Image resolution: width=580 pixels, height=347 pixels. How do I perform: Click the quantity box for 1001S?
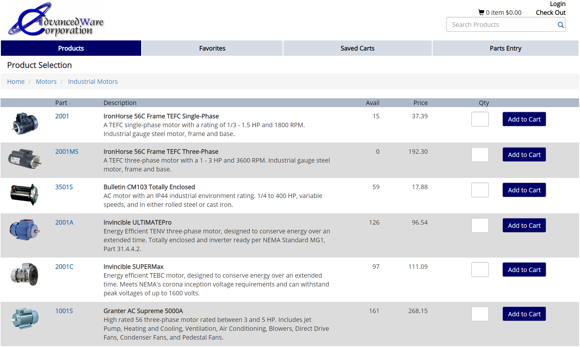coord(480,314)
